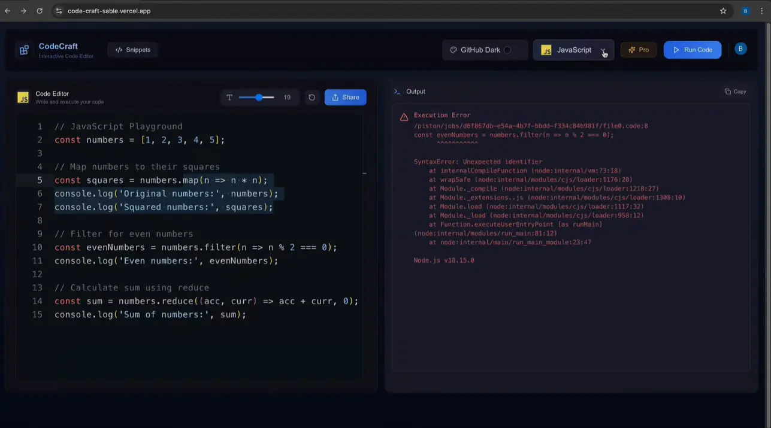
Task: Adjust the font size slider
Action: pos(256,97)
